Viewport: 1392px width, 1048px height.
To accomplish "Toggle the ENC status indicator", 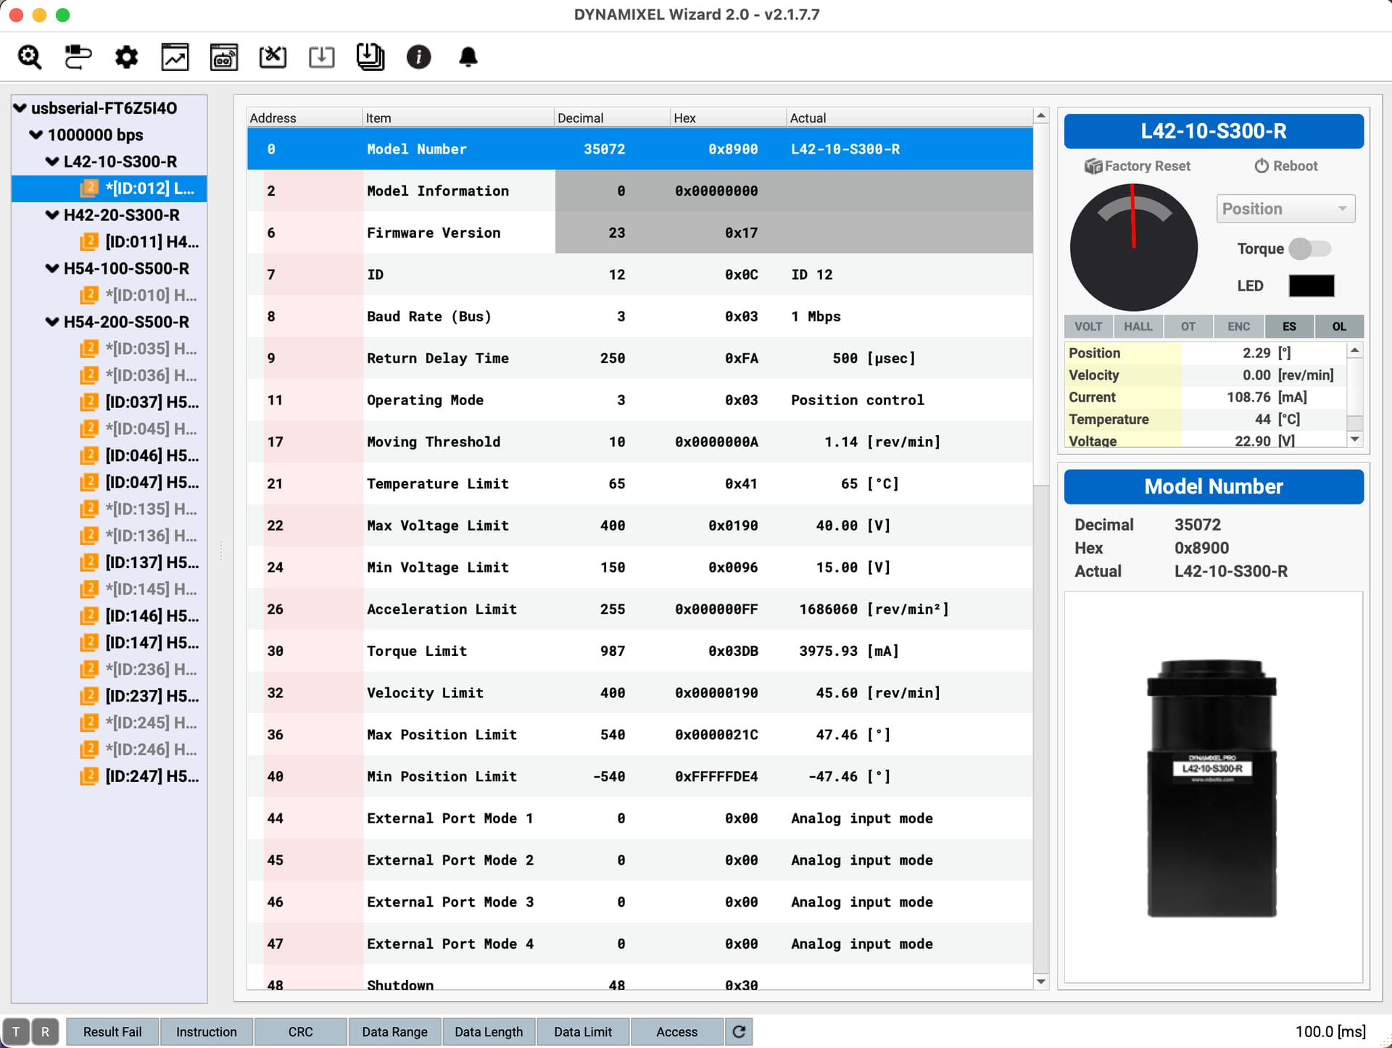I will (x=1239, y=326).
